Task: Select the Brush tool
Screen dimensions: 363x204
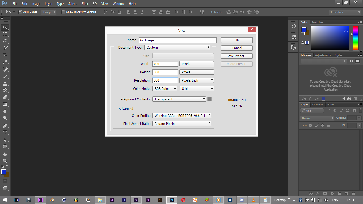Action: point(5,76)
